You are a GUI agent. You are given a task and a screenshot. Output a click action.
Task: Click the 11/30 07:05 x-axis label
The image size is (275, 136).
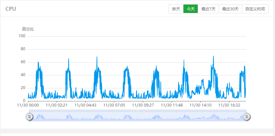pyautogui.click(x=114, y=105)
